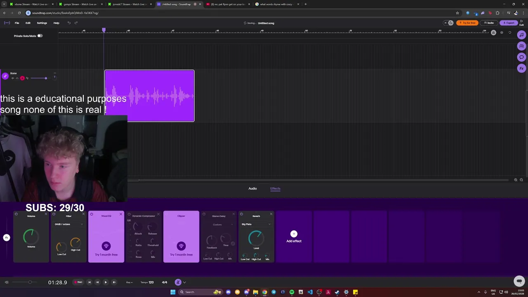Open the automation icon on Bone track
528x297 pixels.
[27, 78]
